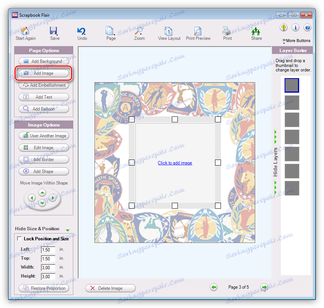Click the Add Image button
Image resolution: width=324 pixels, height=308 pixels.
point(44,73)
